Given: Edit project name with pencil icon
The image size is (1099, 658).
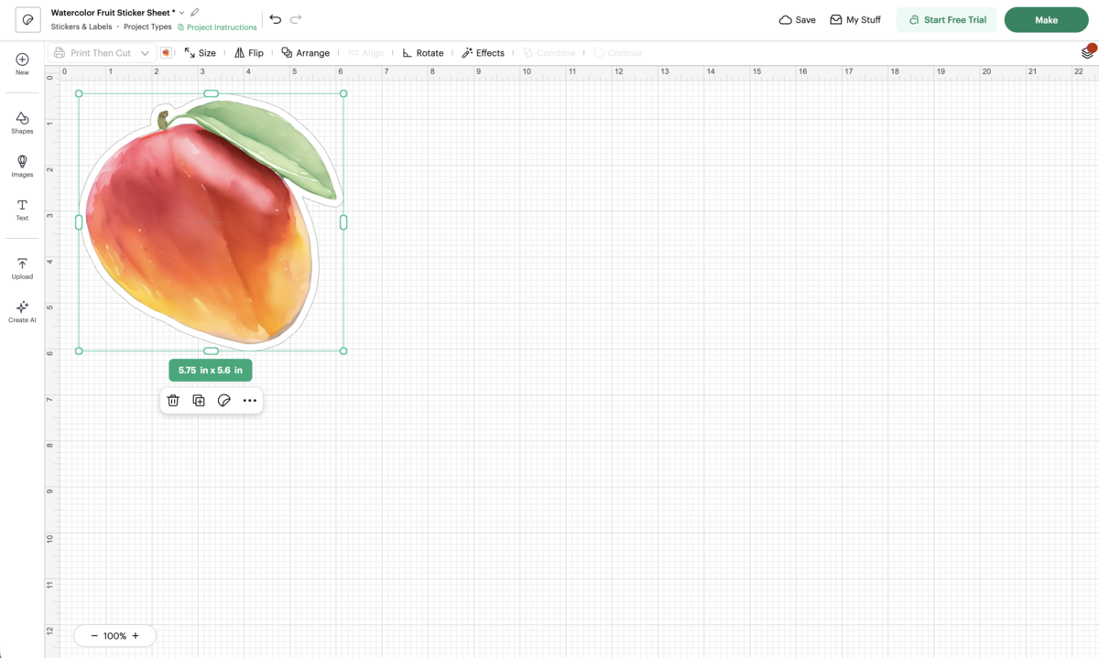Looking at the screenshot, I should pyautogui.click(x=195, y=13).
